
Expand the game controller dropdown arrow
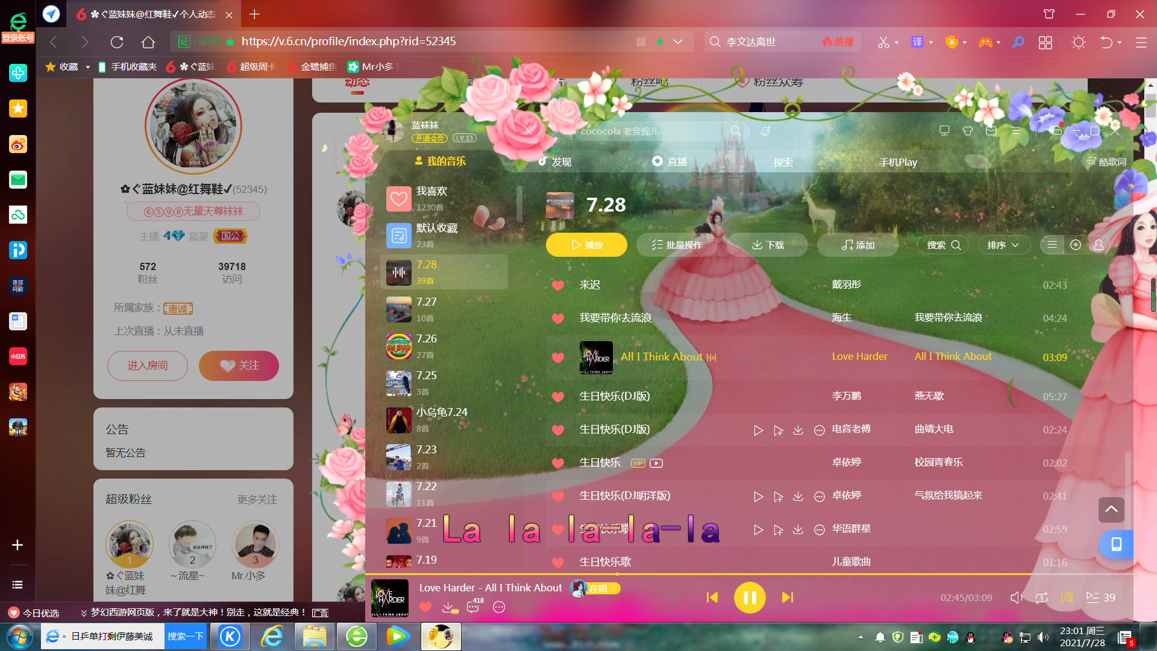click(999, 43)
